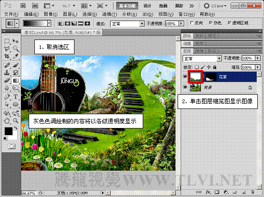Open the gradient picker dropdown arrow
This screenshot has width=264, height=197.
[49, 23]
